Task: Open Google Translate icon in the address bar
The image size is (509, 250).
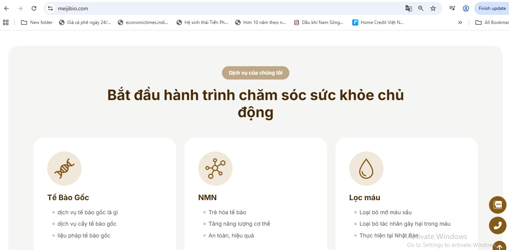Action: pyautogui.click(x=408, y=8)
